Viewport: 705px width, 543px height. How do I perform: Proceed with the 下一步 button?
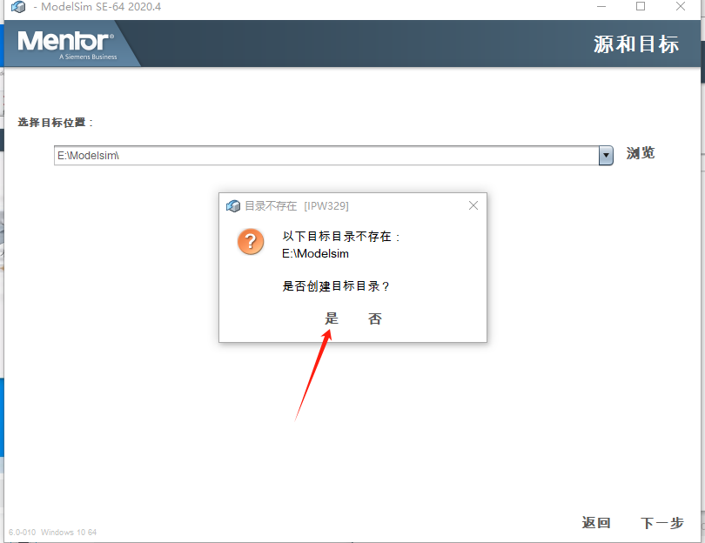(662, 523)
